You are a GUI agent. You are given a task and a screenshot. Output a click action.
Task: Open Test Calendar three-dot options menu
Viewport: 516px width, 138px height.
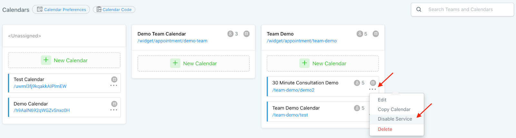point(114,86)
